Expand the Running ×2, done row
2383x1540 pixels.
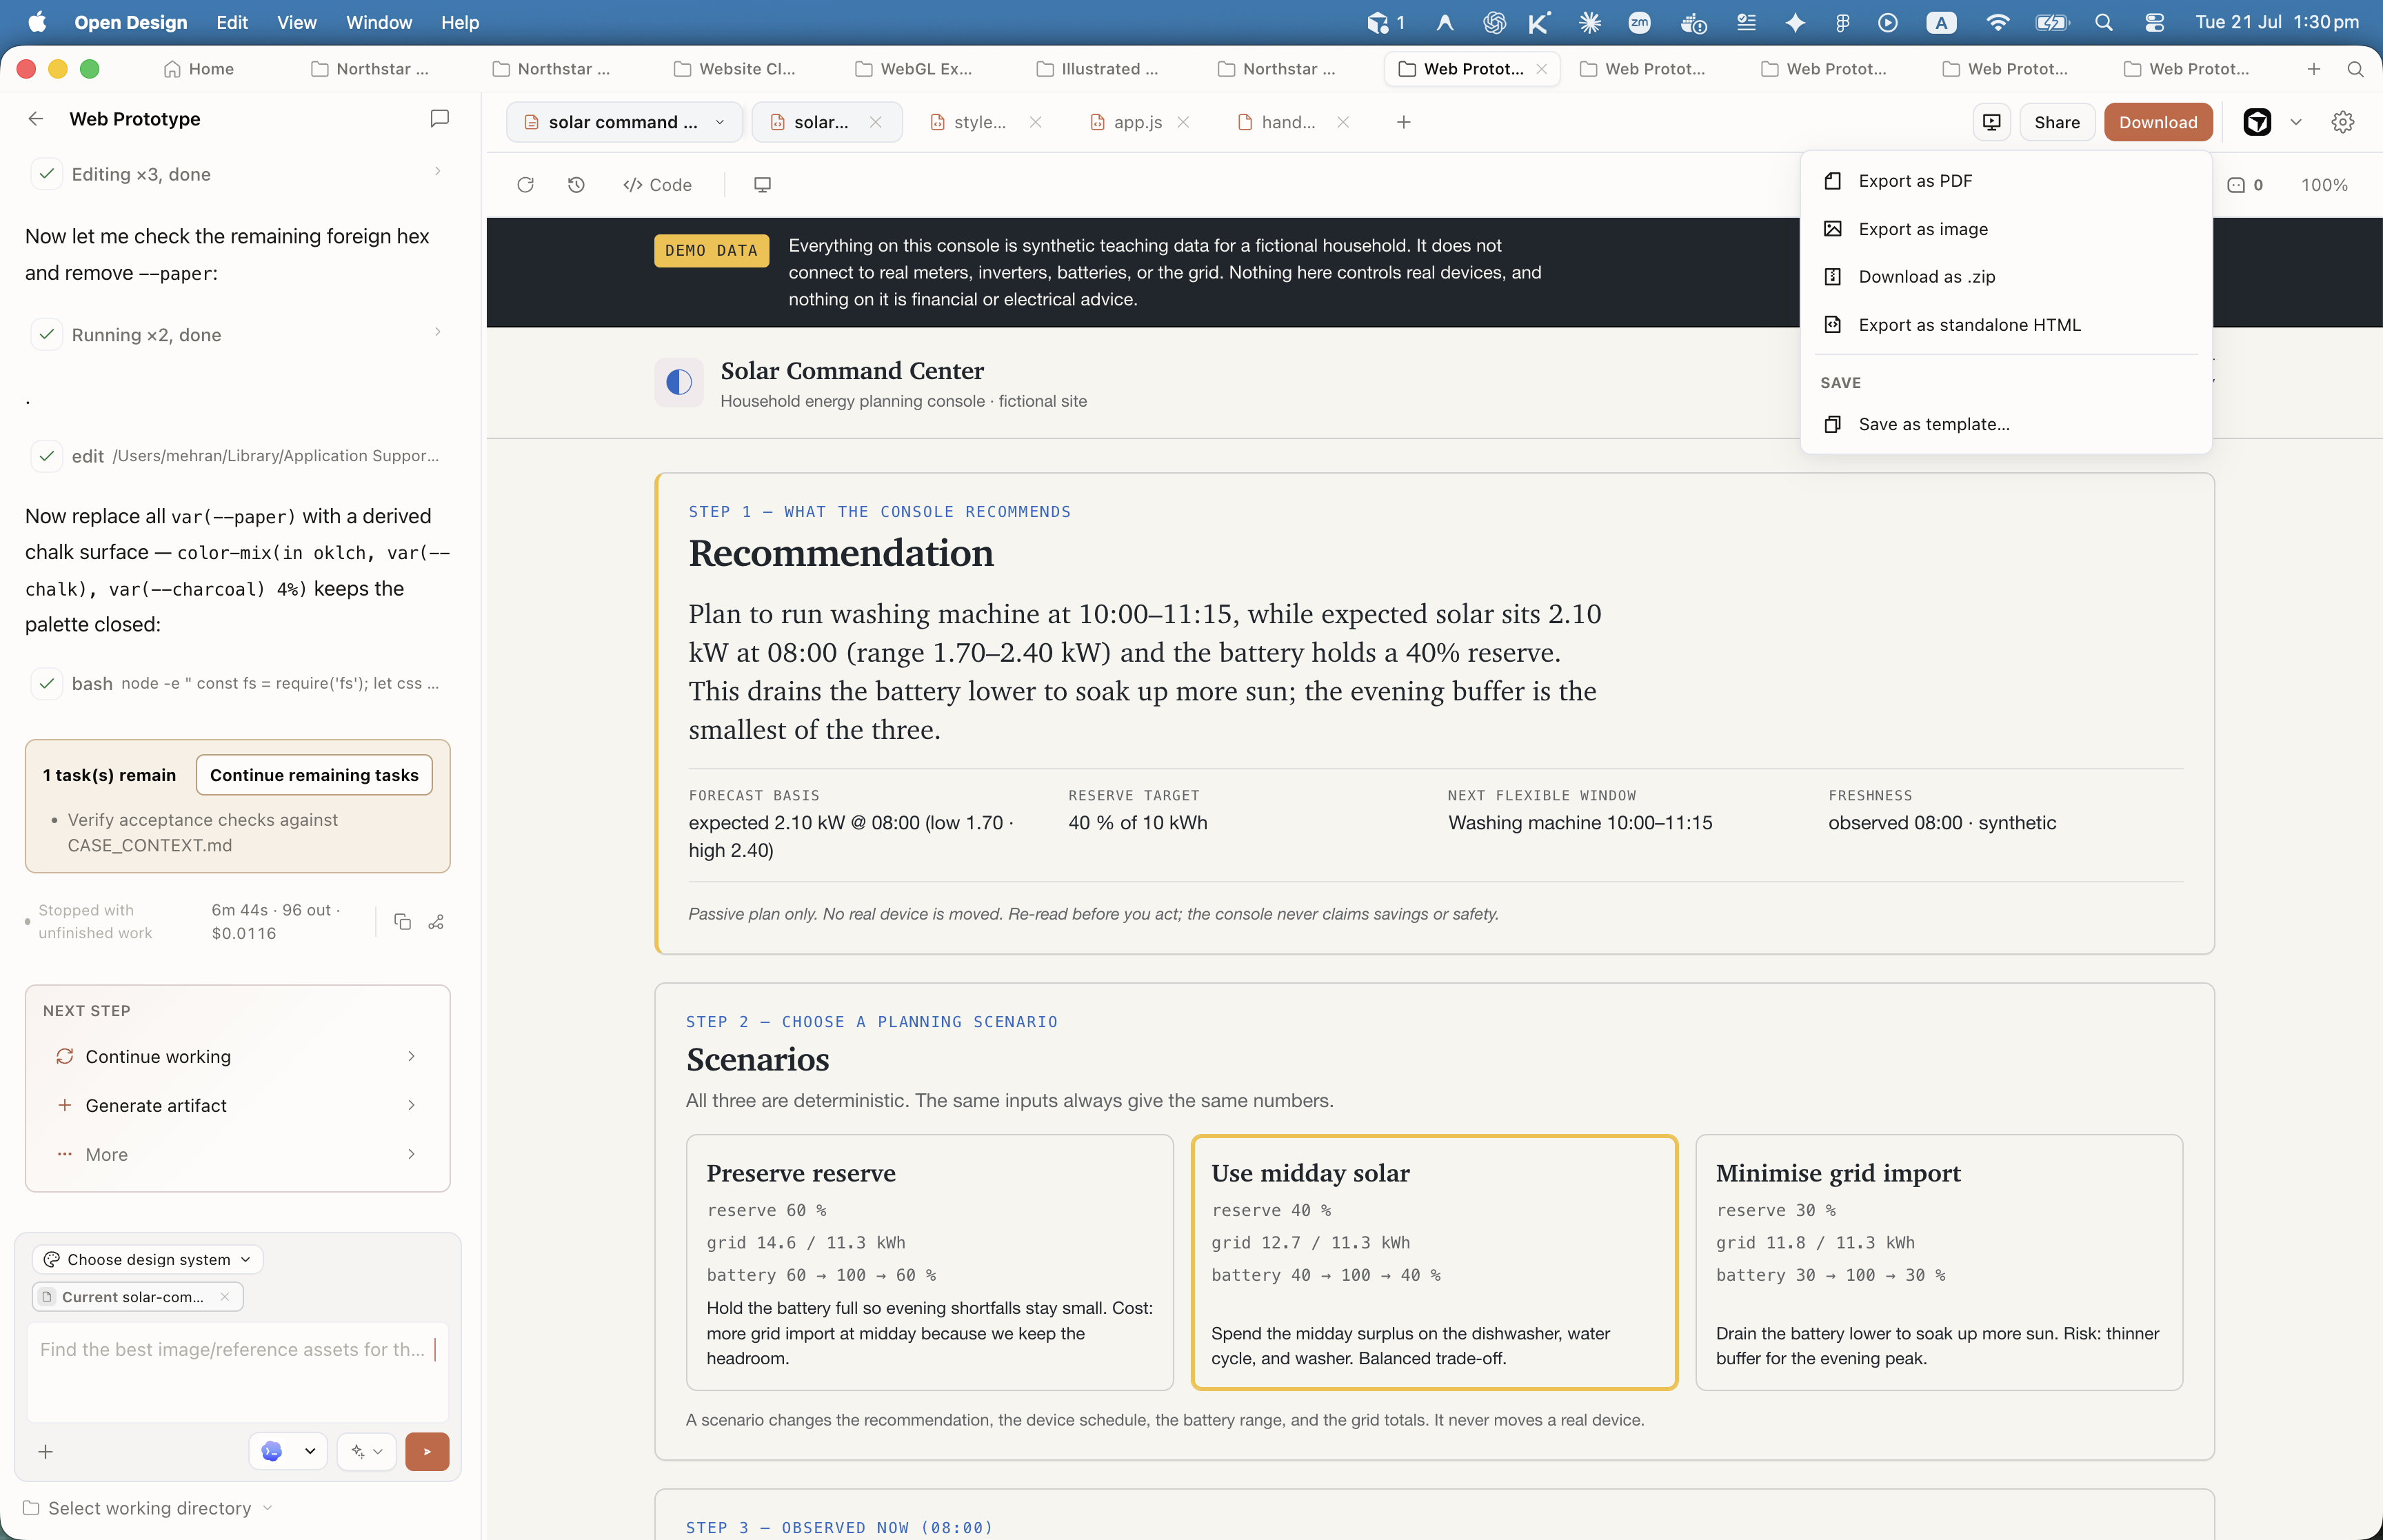coord(238,335)
